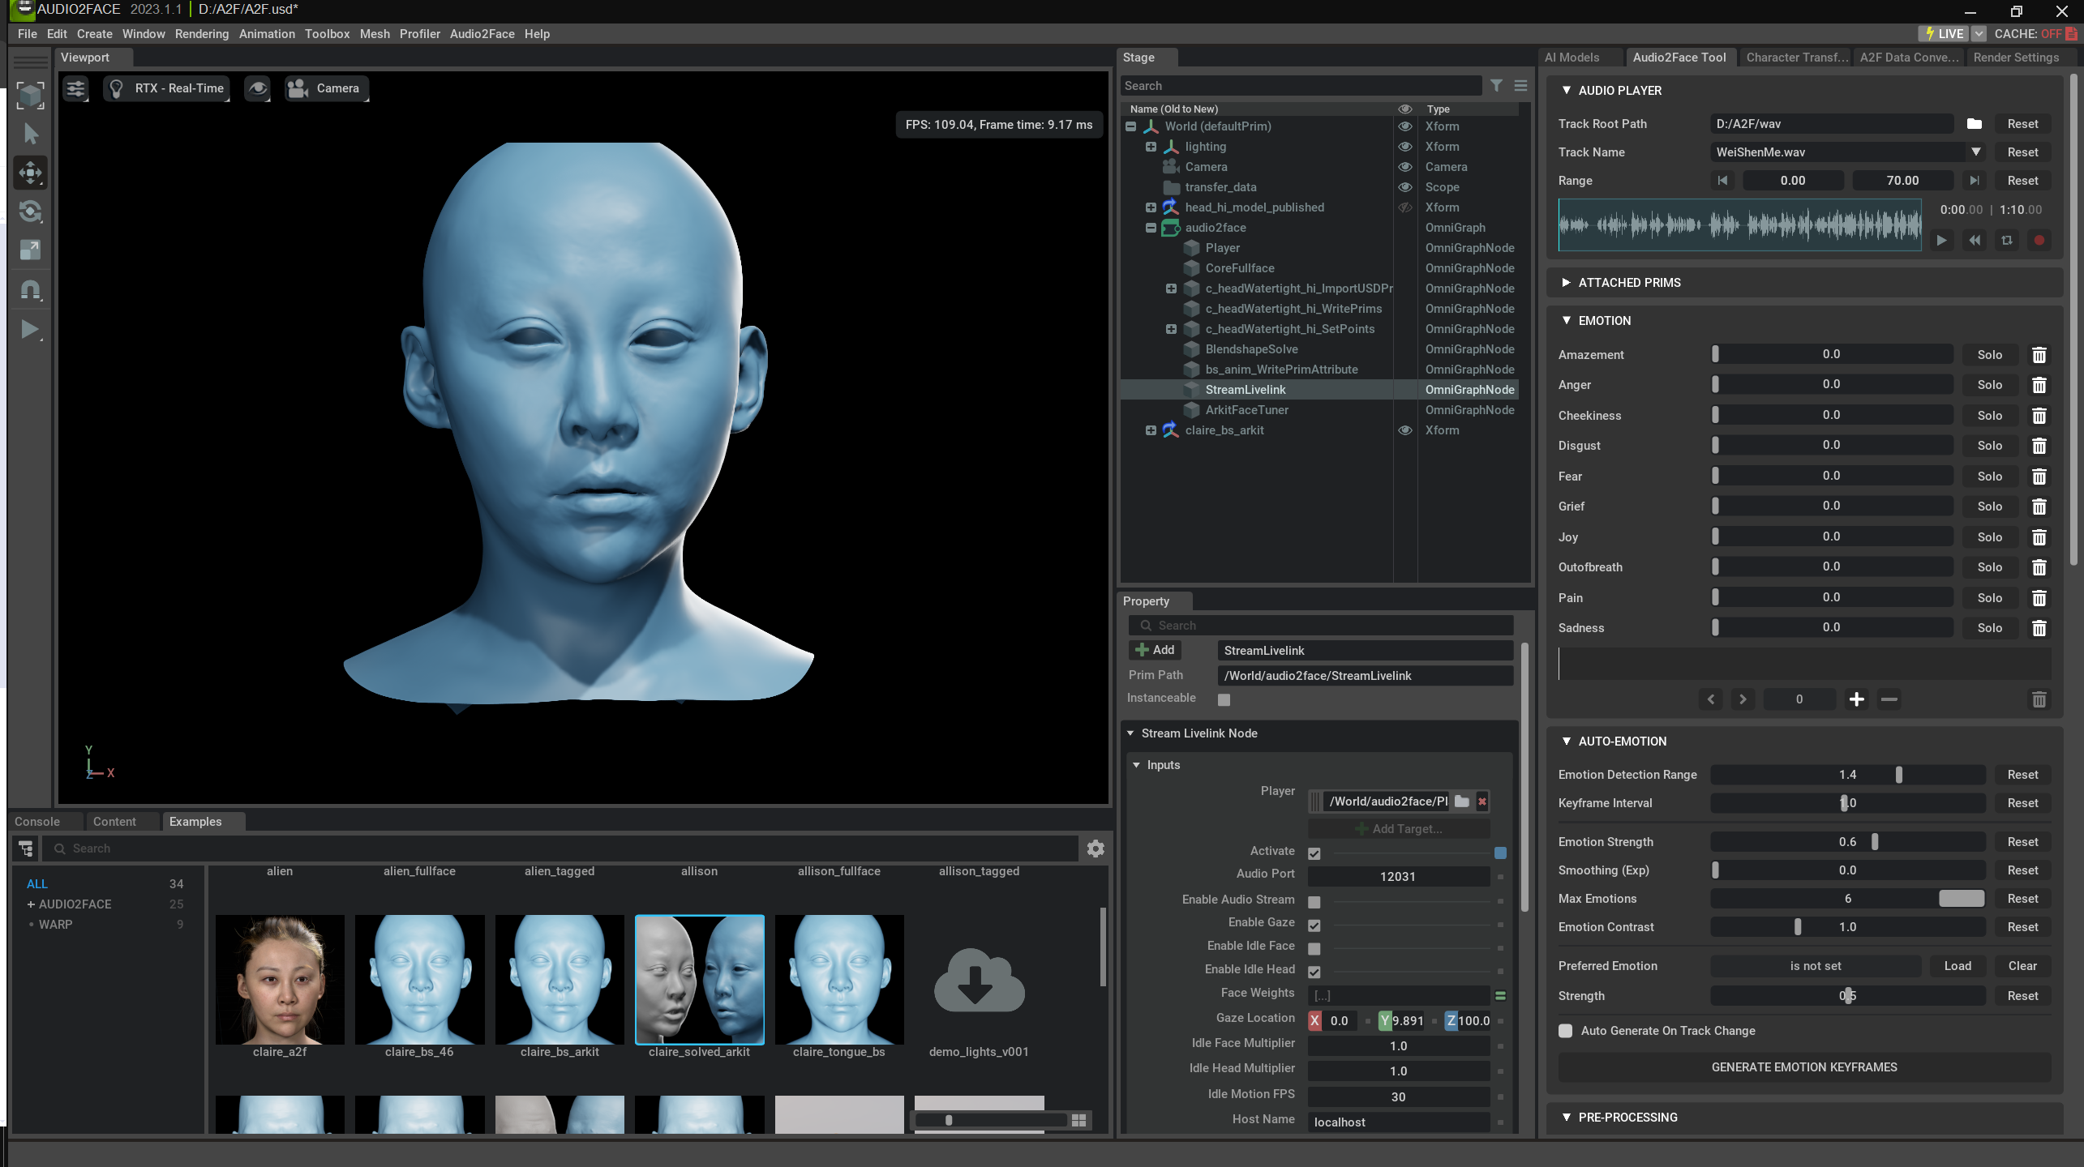Screen dimensions: 2084x1167
Task: Click the Stage filter funnel icon
Action: 1496,86
